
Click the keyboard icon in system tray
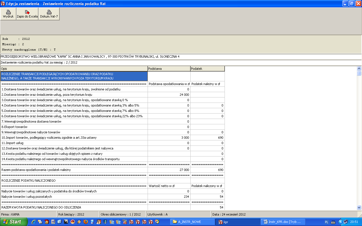tap(333, 222)
